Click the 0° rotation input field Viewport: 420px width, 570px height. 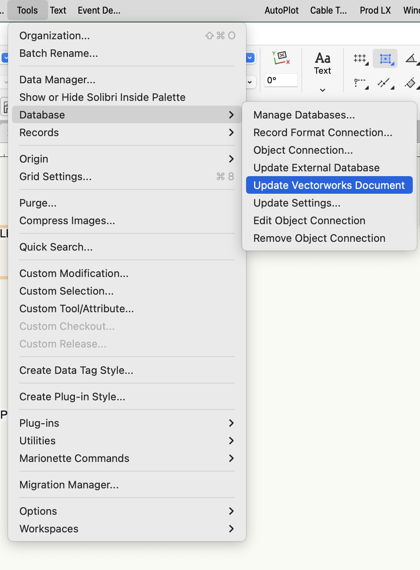(281, 80)
